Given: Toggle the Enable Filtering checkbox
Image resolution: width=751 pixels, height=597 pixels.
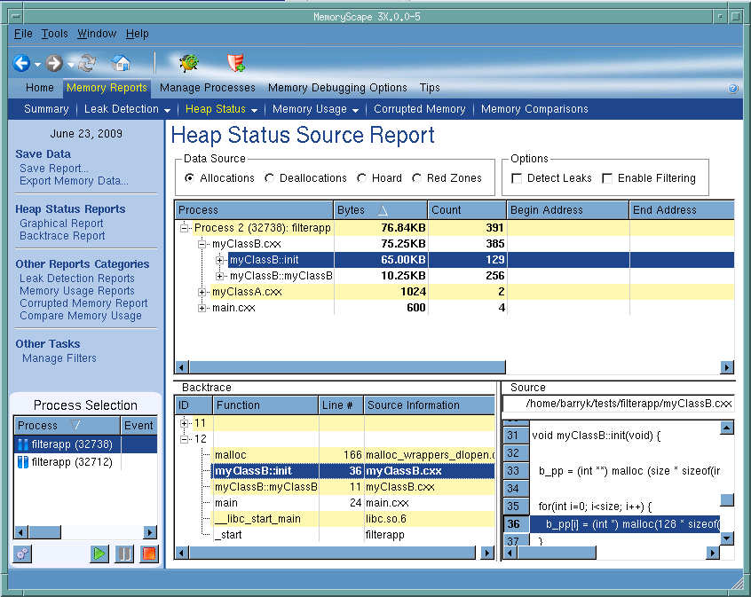Looking at the screenshot, I should pos(607,178).
